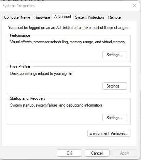This screenshot has width=141, height=160.
Task: Switch to the Computer Name tab
Action: click(17, 17)
